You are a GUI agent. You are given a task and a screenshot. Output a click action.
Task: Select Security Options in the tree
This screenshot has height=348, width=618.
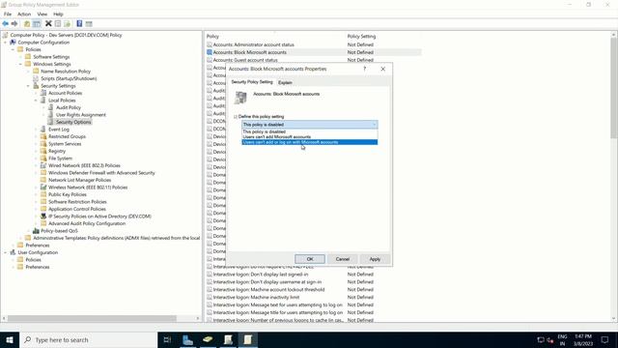(x=73, y=122)
